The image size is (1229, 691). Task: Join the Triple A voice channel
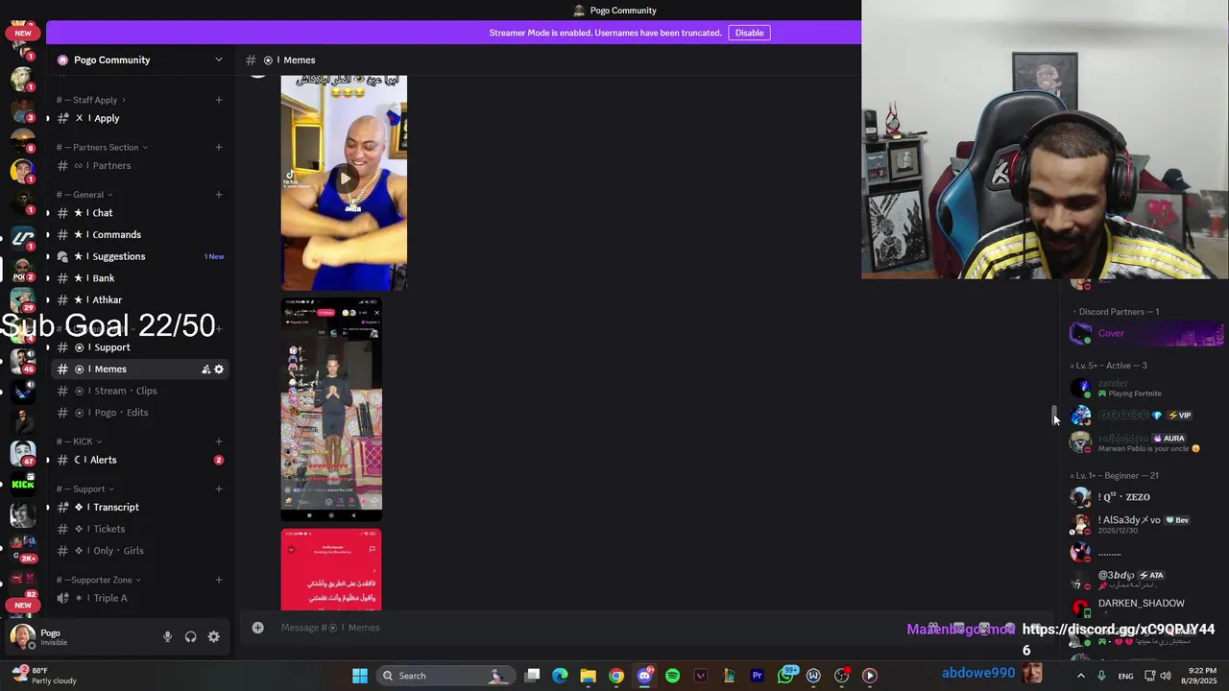coord(139,598)
